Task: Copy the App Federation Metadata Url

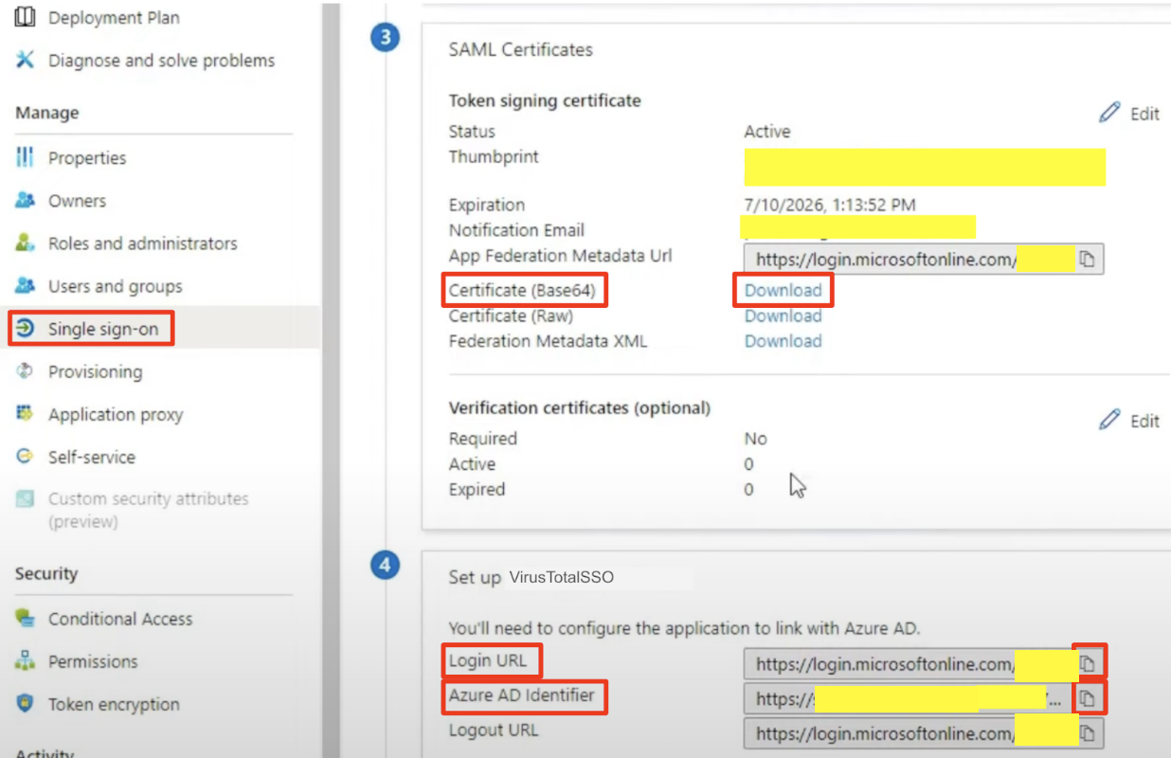Action: pos(1088,259)
